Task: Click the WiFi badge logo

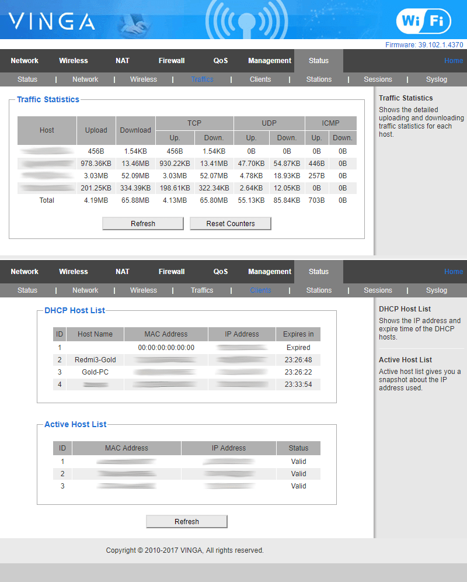Action: 423,22
